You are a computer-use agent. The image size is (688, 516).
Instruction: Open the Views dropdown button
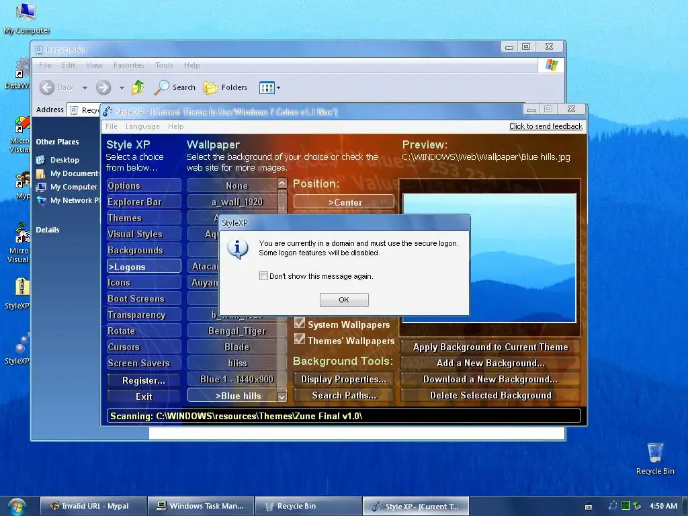[269, 88]
